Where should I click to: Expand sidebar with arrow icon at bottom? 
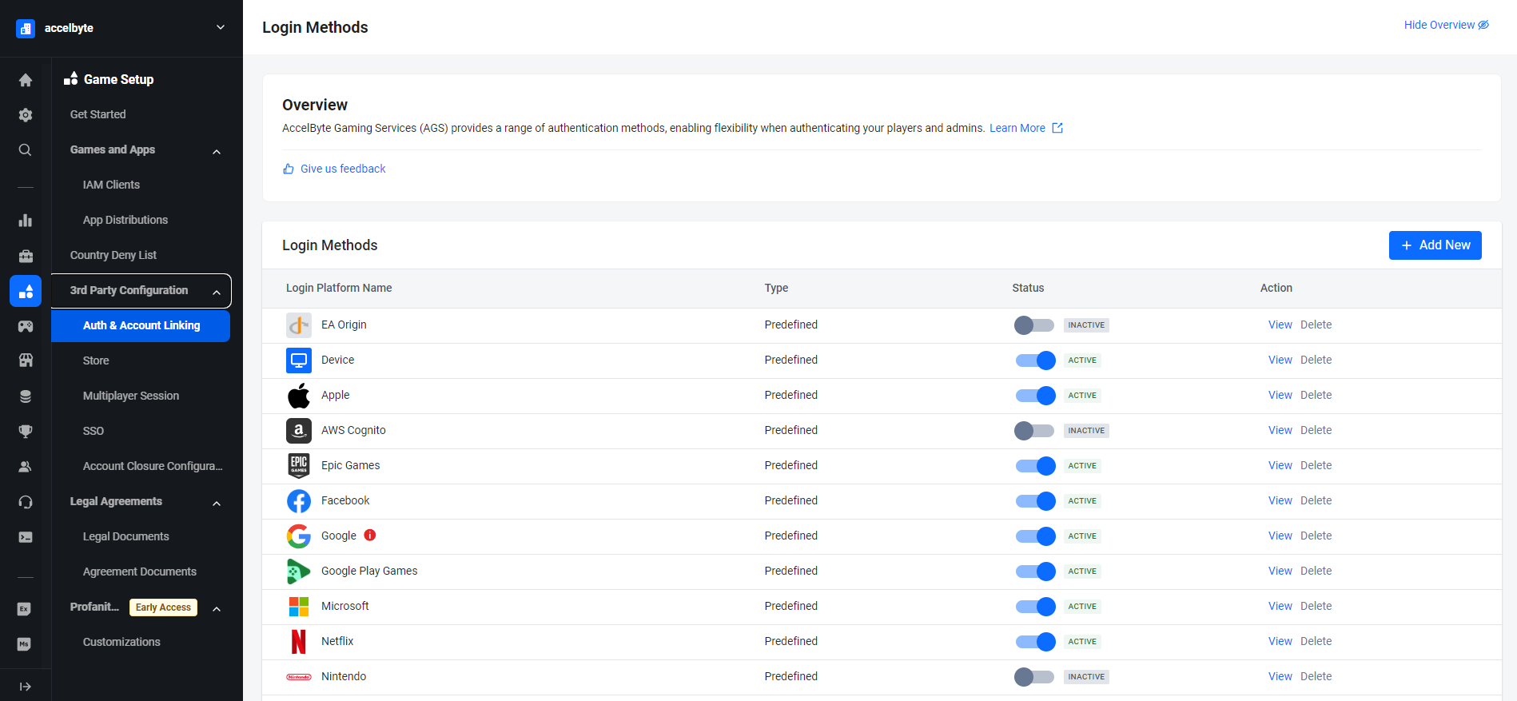[26, 687]
